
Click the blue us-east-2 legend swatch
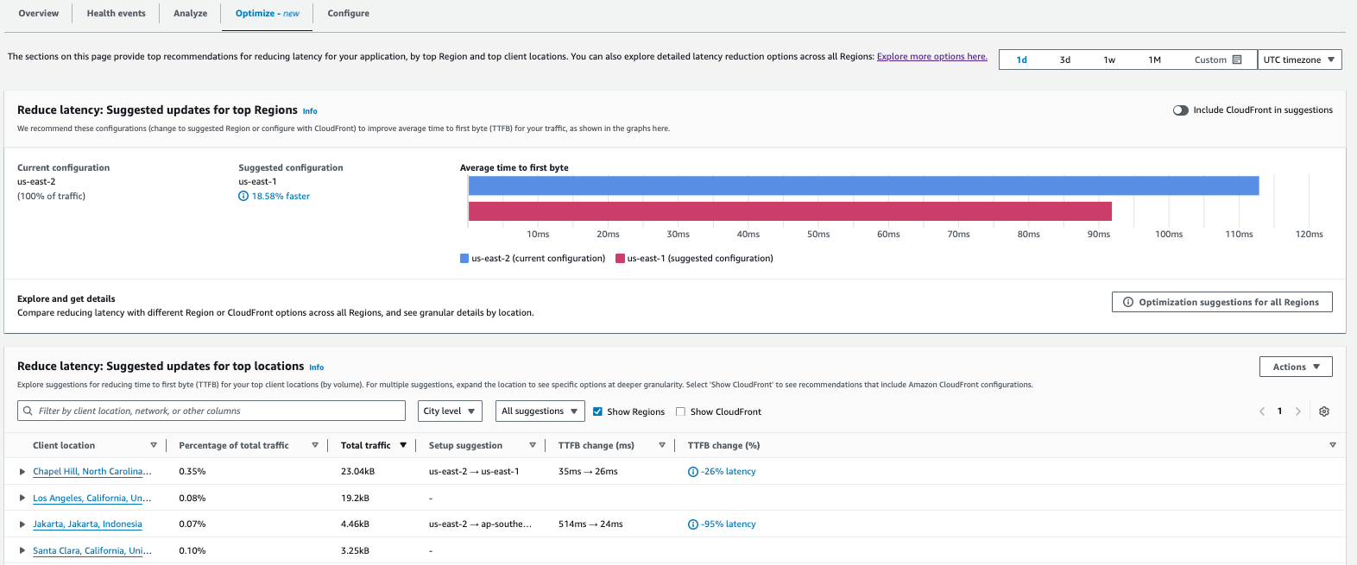[x=464, y=259]
